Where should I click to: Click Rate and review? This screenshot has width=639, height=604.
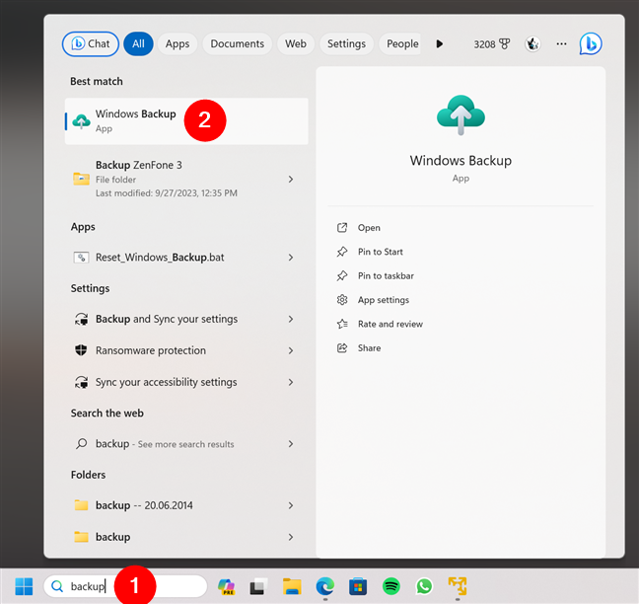[390, 324]
